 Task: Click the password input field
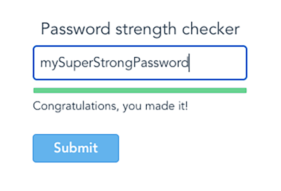[140, 63]
